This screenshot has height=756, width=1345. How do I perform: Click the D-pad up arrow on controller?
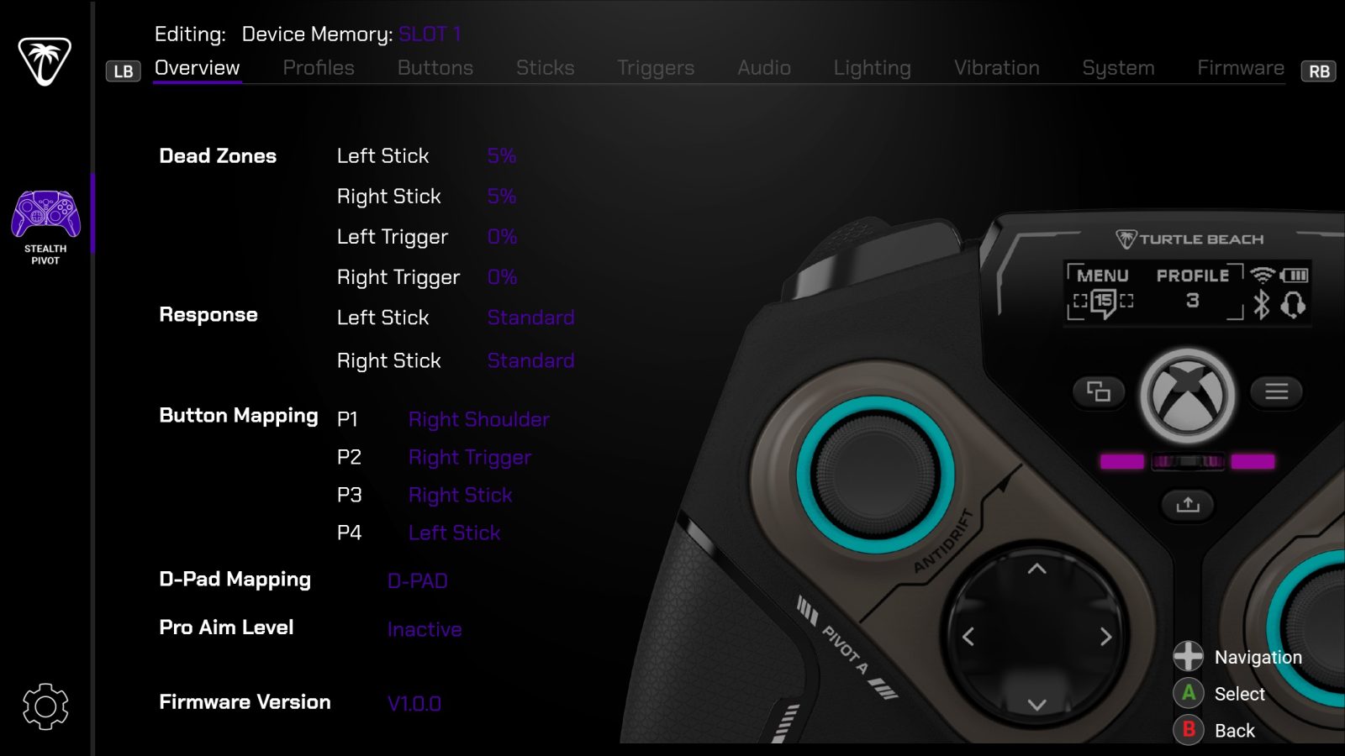tap(1036, 569)
